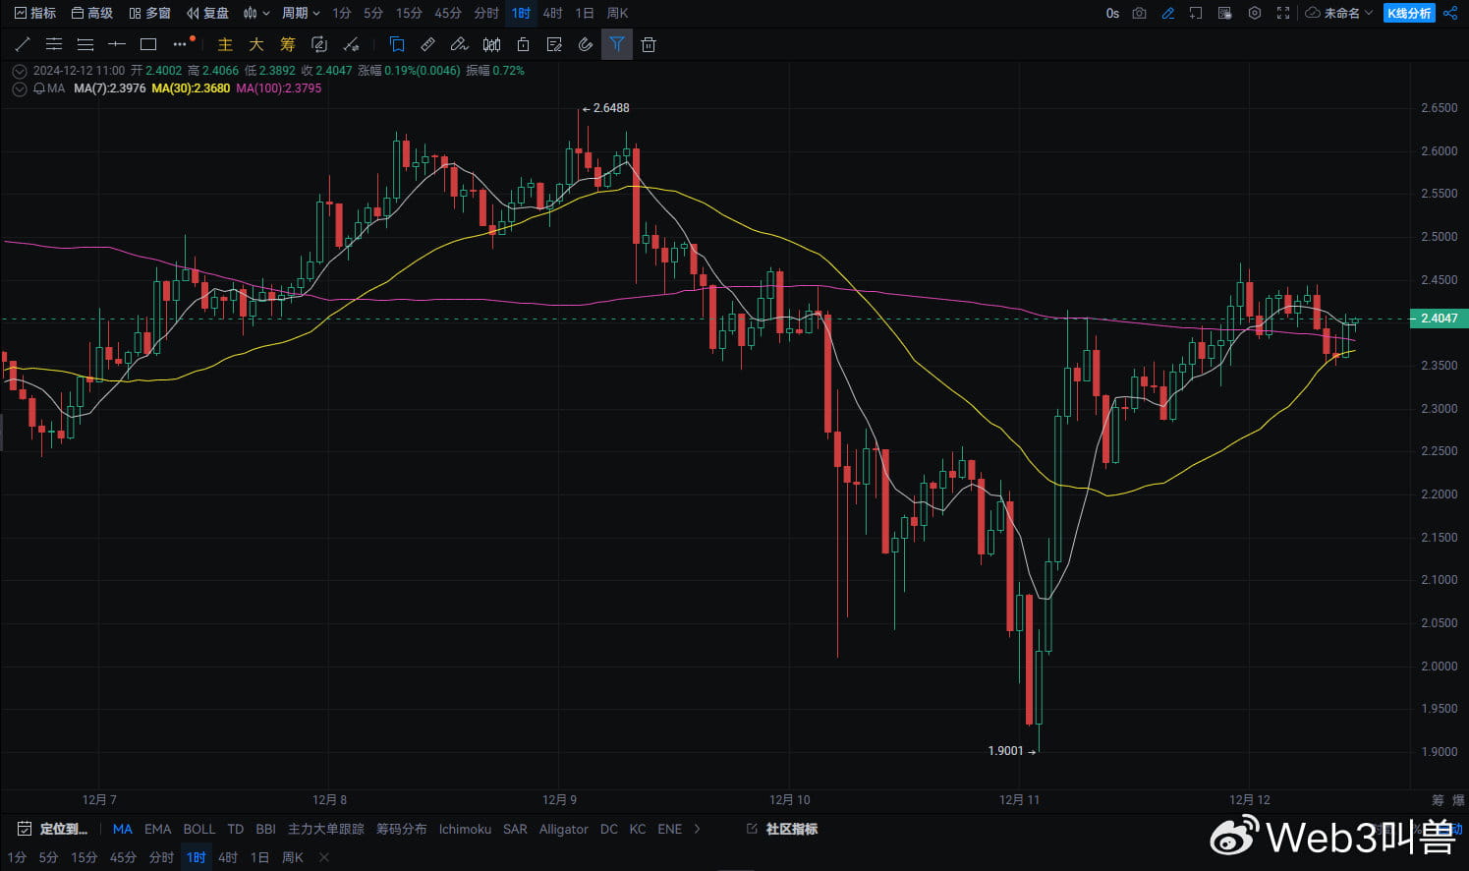
Task: Click the ruler measure tool icon
Action: click(427, 44)
